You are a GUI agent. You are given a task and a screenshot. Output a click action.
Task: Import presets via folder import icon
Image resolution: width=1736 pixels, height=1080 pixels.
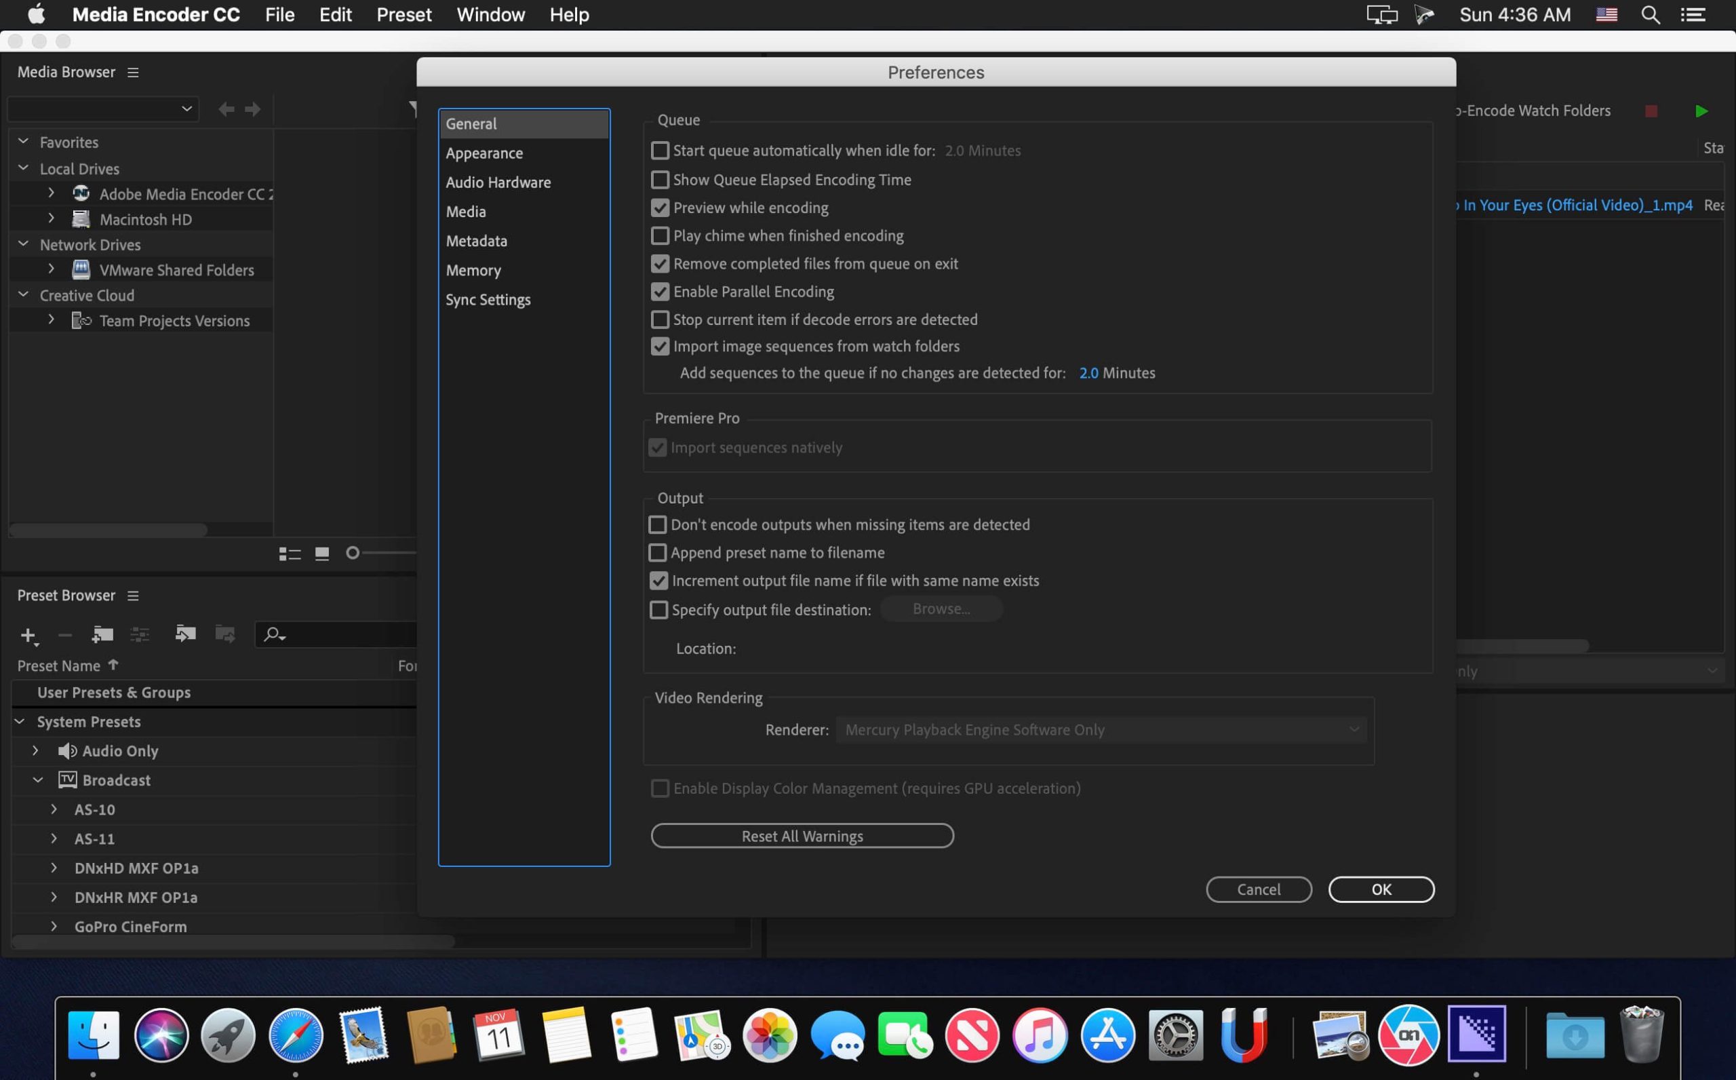click(x=185, y=634)
